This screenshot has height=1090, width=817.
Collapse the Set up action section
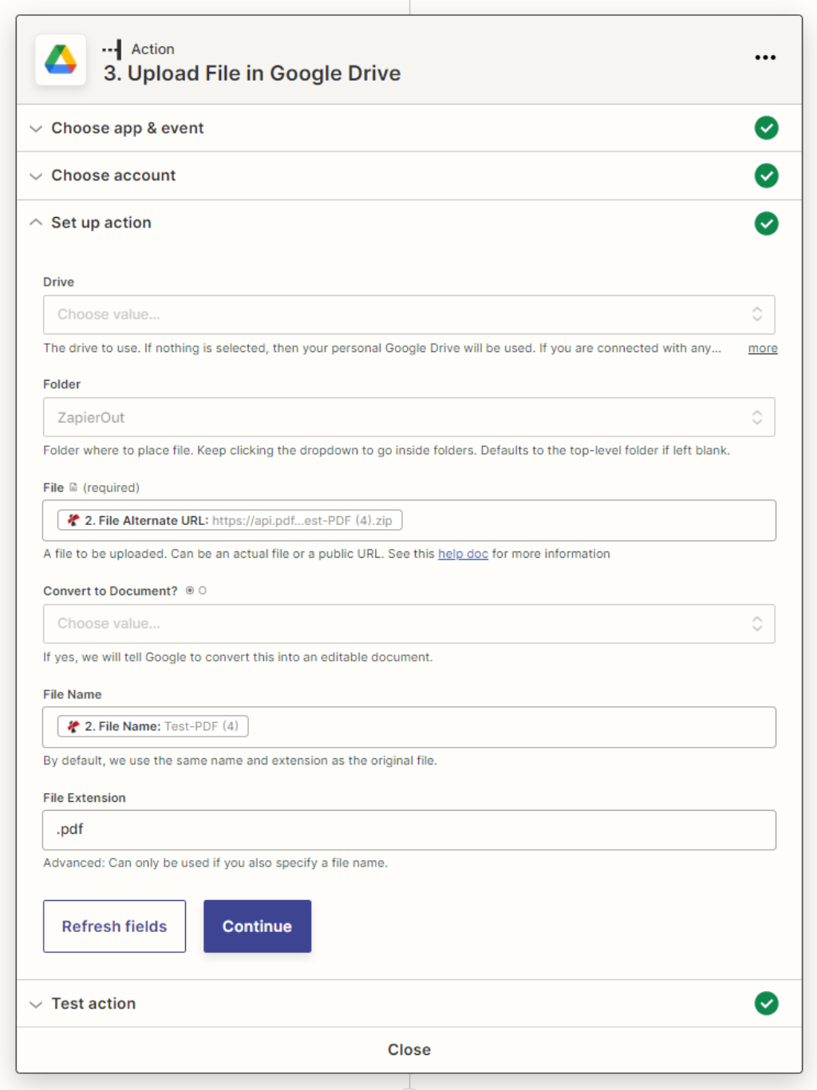[x=36, y=223]
